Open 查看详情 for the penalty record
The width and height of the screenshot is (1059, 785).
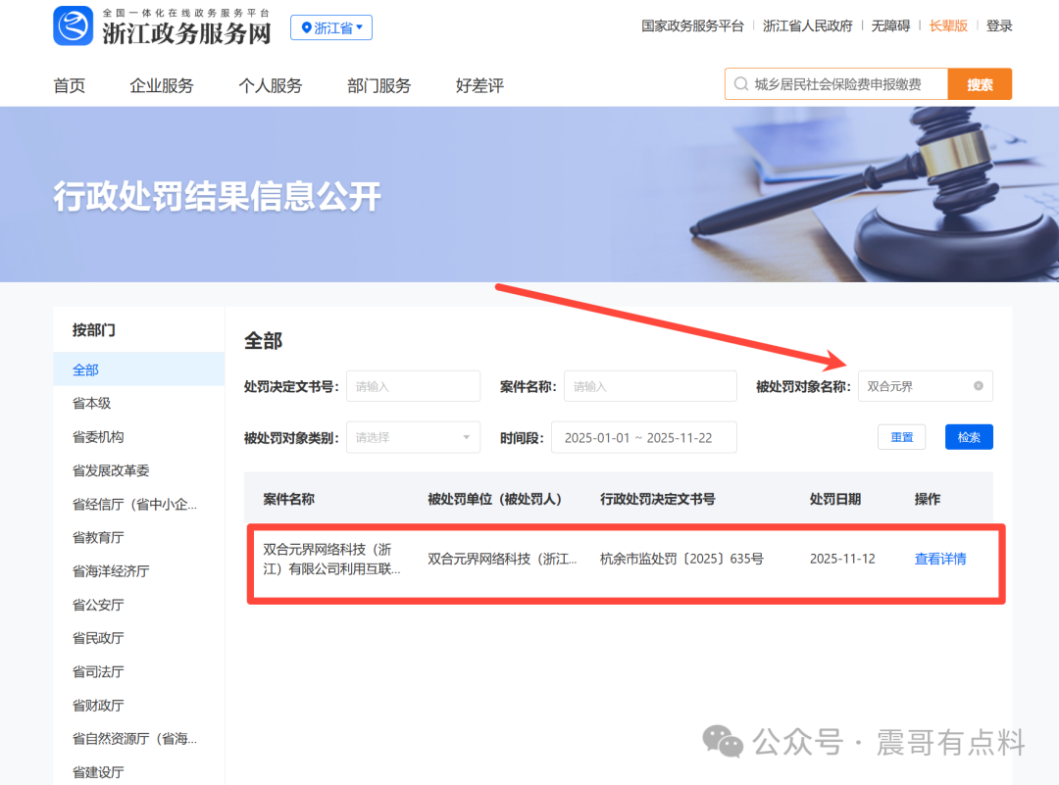point(940,559)
